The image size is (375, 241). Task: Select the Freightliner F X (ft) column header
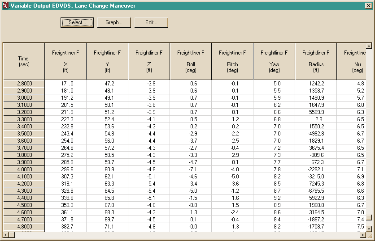tap(65, 61)
